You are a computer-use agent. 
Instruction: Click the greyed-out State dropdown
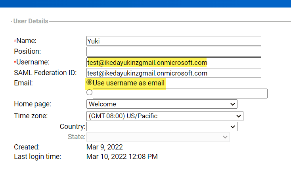pos(158,137)
